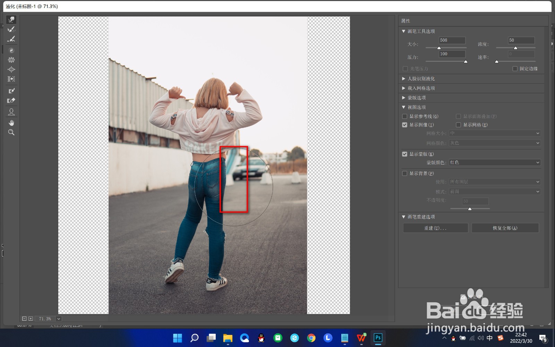Viewport: 555px width, 347px height.
Task: Enable the 显示背景(P) checkbox
Action: [x=404, y=173]
